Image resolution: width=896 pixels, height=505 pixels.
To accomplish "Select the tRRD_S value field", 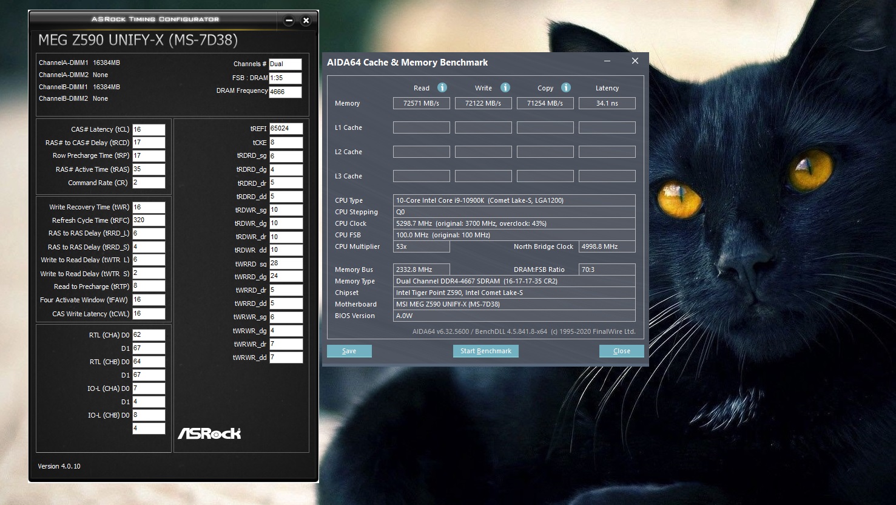I will (149, 247).
